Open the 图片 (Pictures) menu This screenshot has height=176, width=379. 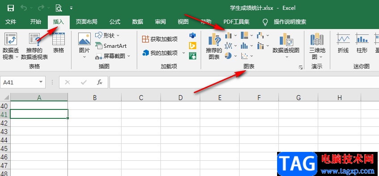click(84, 46)
